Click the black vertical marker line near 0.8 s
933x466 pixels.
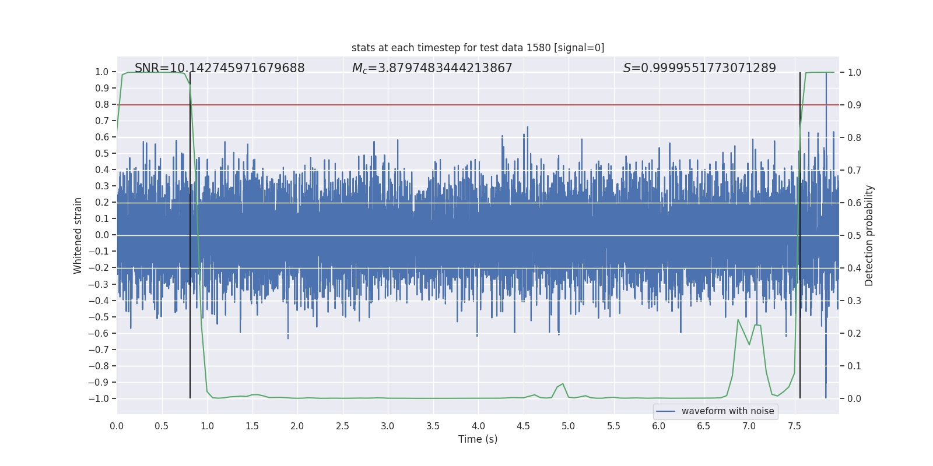[190, 235]
